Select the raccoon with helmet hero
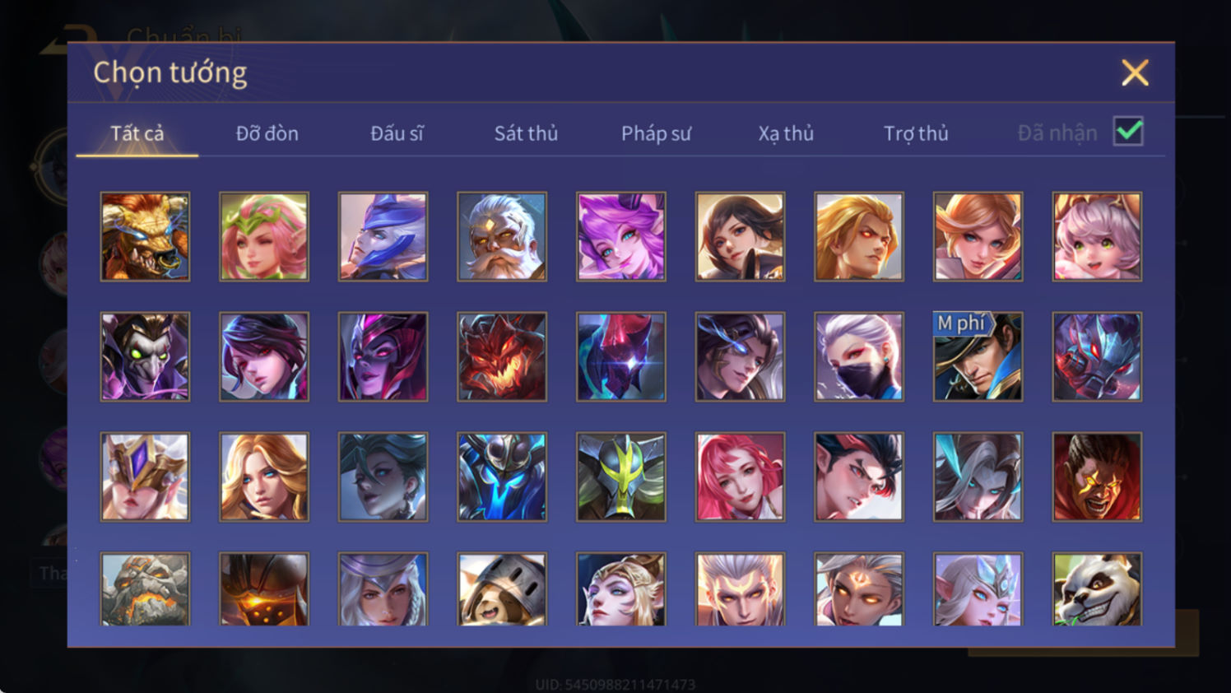 [x=502, y=589]
